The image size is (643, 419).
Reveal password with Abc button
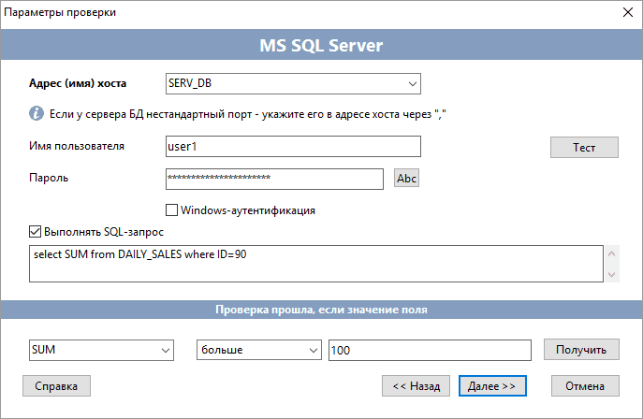click(x=406, y=178)
